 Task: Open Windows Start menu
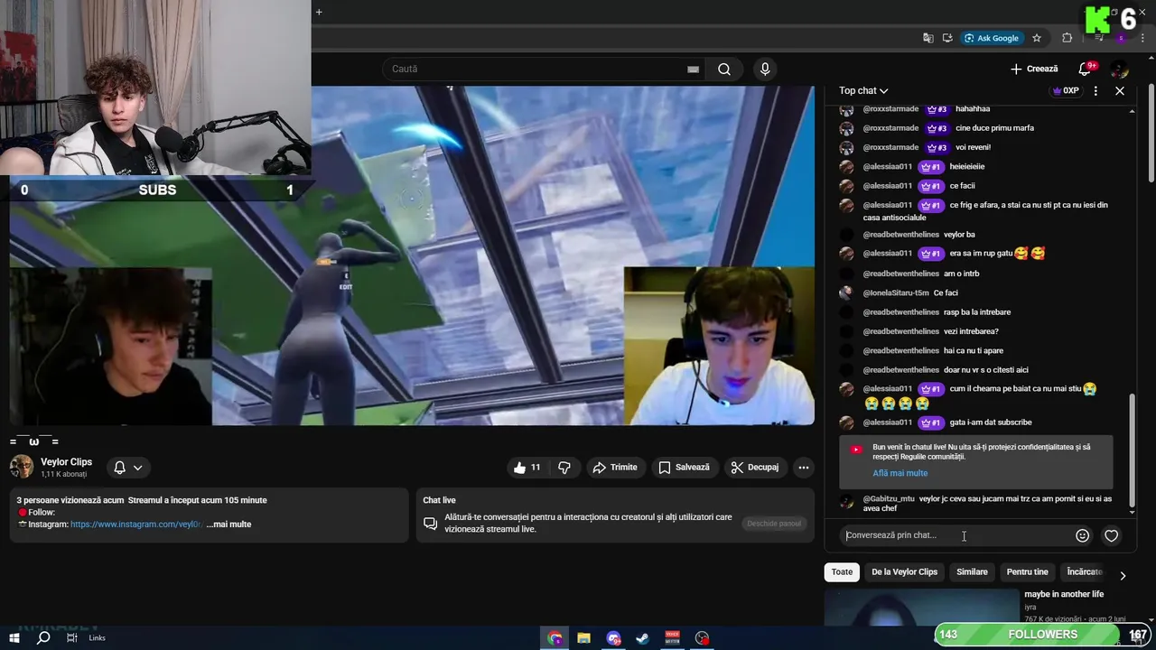pos(14,638)
